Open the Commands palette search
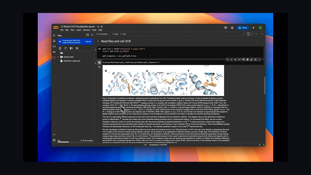This screenshot has height=175, width=311. pyautogui.click(x=102, y=34)
